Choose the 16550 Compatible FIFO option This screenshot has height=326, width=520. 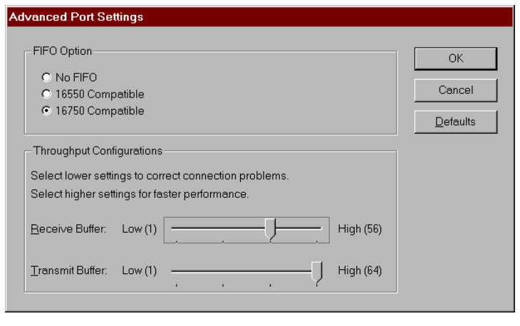(47, 94)
